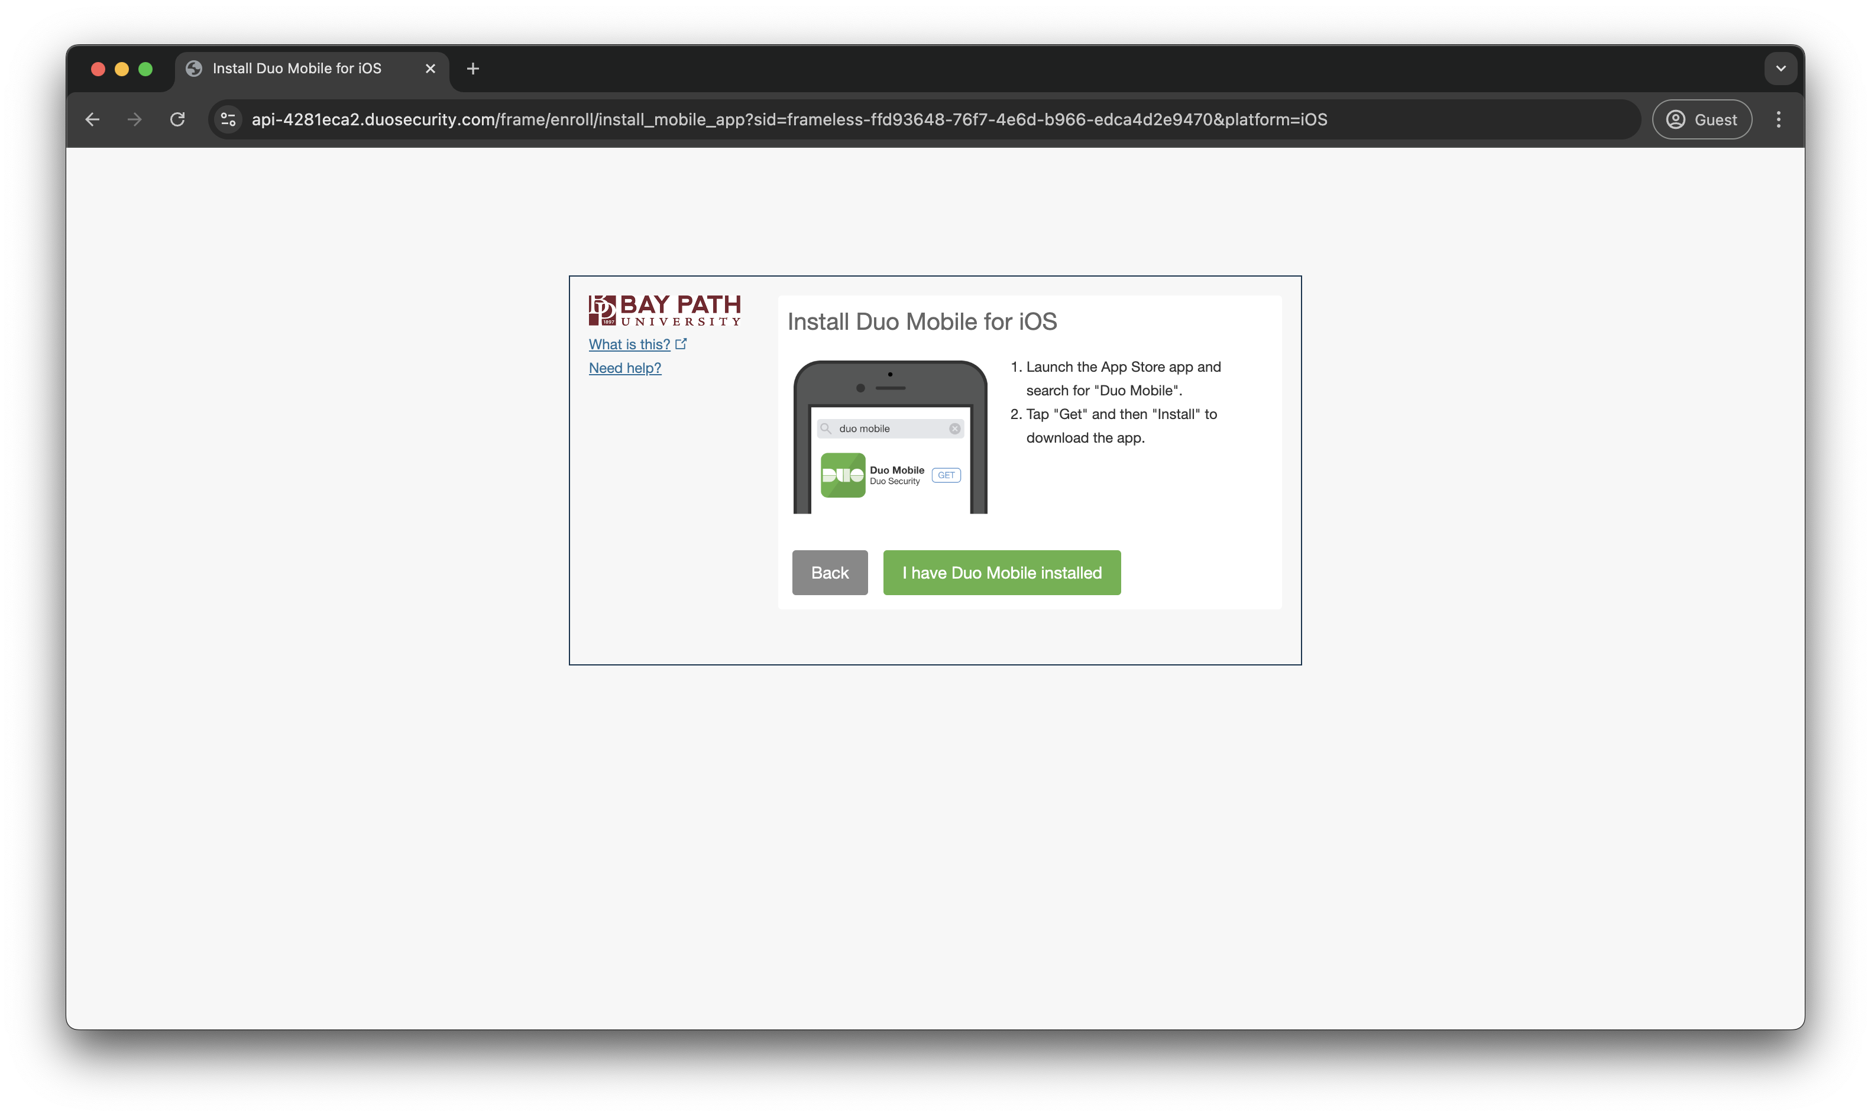Click the GET button in phone illustration
Screen dimensions: 1871x1117
click(x=946, y=476)
